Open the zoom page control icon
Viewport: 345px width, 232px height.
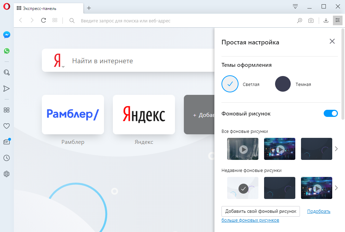click(x=300, y=21)
